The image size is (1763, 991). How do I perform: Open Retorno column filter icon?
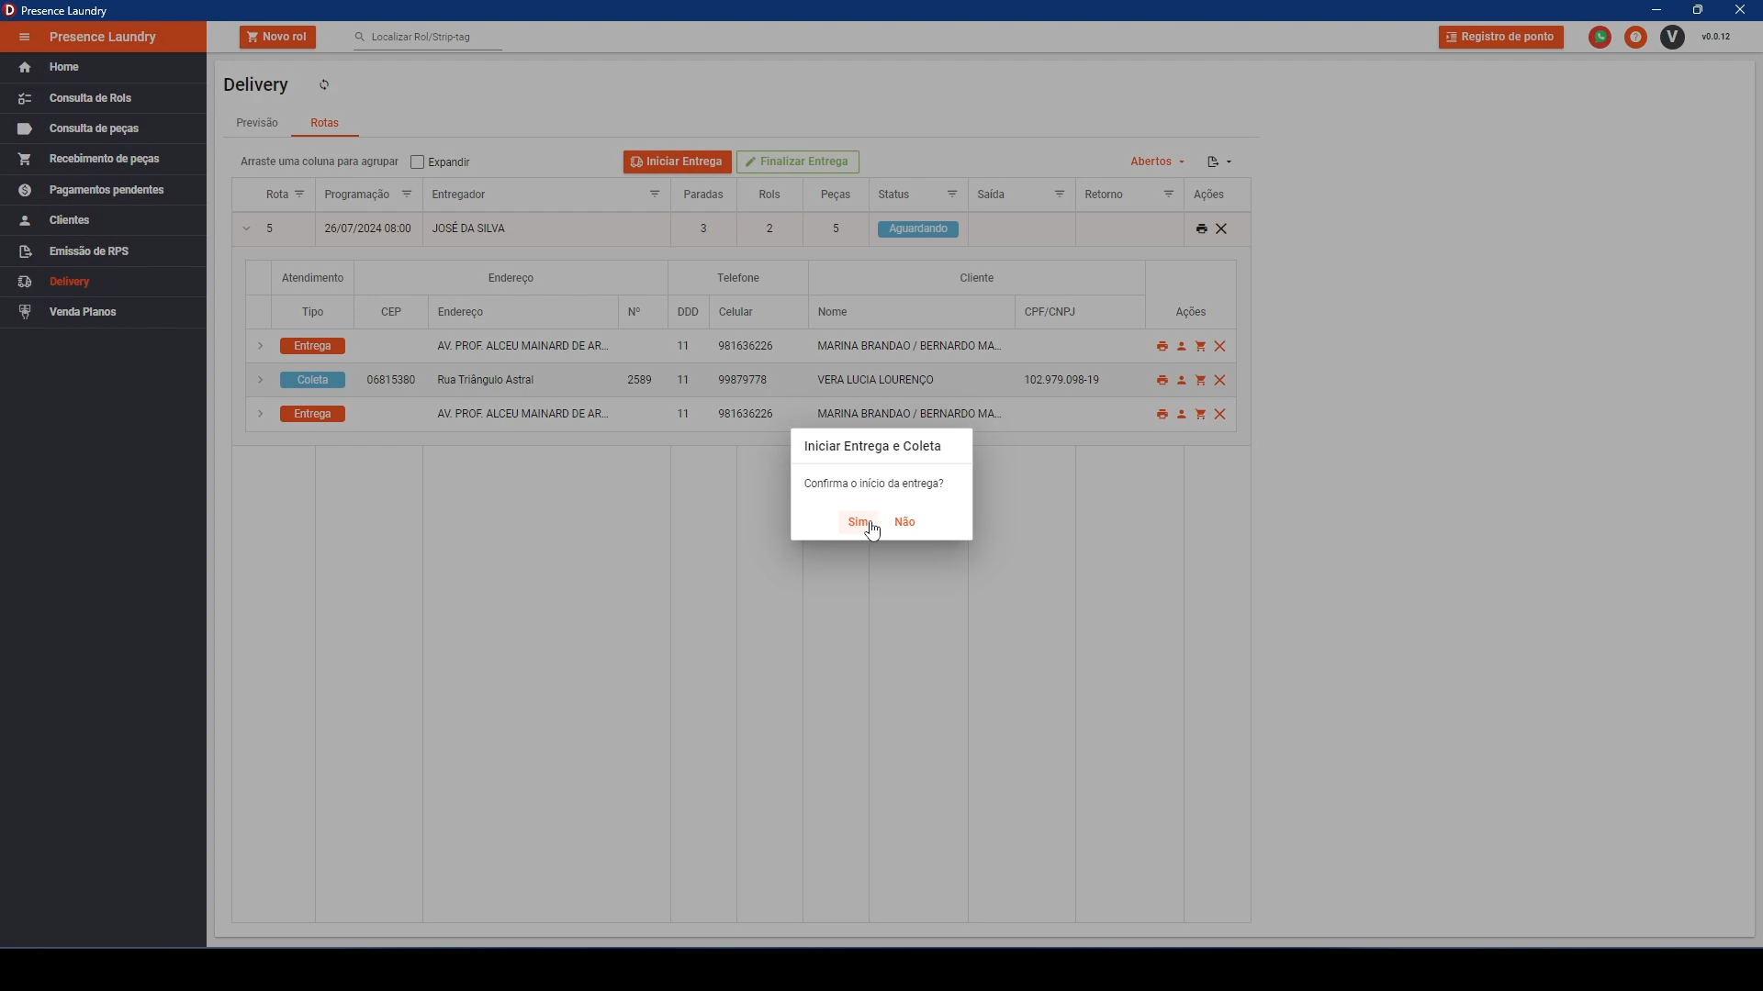[x=1169, y=195]
